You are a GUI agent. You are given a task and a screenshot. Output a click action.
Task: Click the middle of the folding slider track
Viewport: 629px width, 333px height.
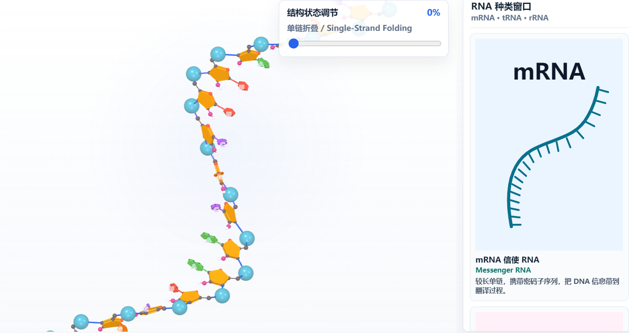point(364,43)
